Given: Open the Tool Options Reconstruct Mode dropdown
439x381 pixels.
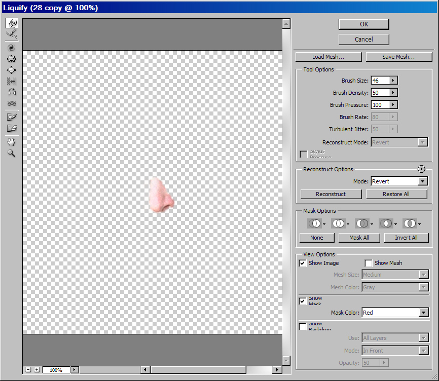Looking at the screenshot, I should 423,142.
